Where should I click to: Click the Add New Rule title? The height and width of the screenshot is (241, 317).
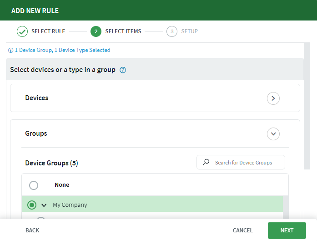point(35,11)
